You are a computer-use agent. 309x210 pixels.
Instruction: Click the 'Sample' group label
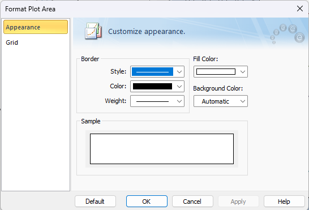[x=91, y=121]
